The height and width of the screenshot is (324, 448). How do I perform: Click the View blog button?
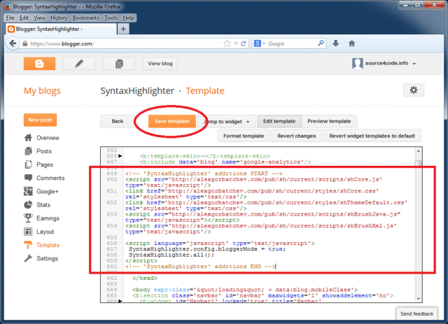coord(160,64)
